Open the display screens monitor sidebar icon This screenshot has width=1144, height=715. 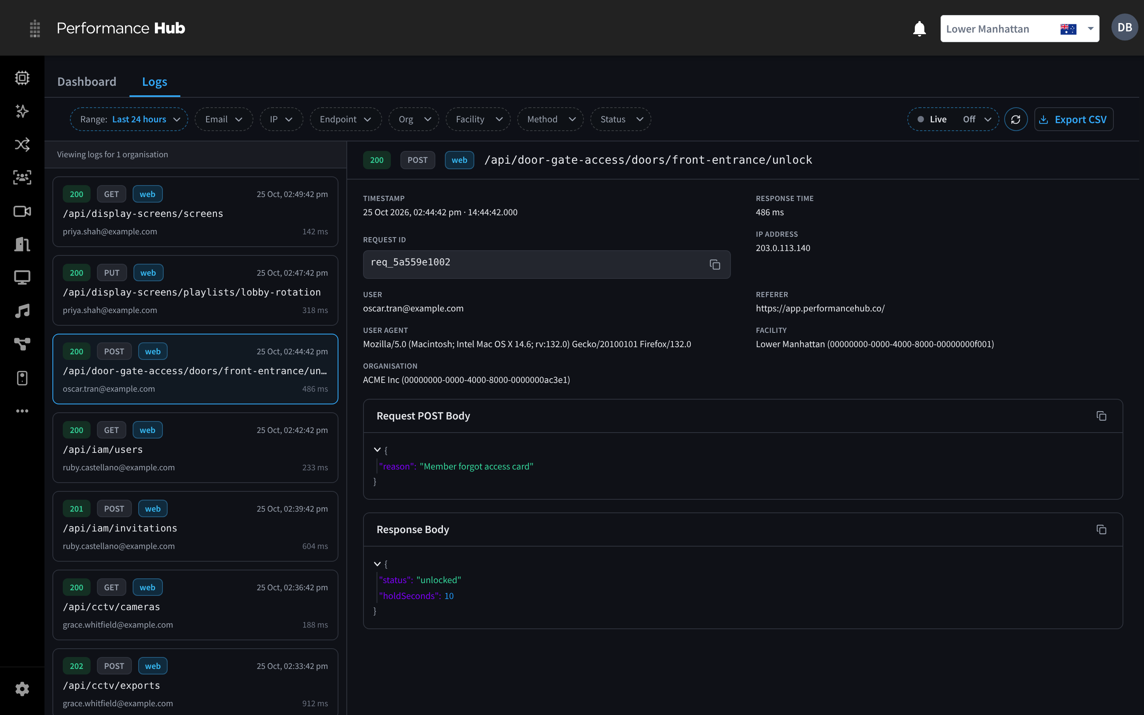click(x=22, y=278)
